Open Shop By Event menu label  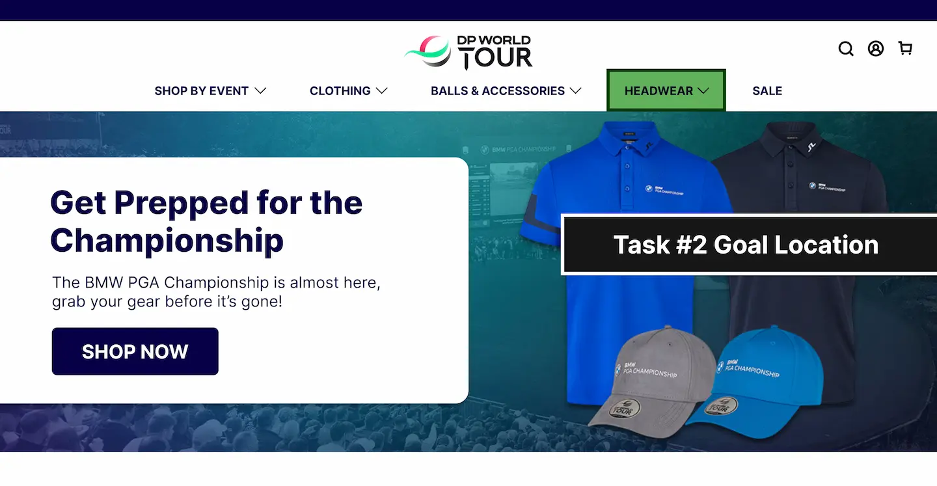[202, 91]
